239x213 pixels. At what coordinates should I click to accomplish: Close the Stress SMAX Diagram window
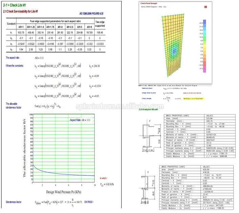point(205,7)
